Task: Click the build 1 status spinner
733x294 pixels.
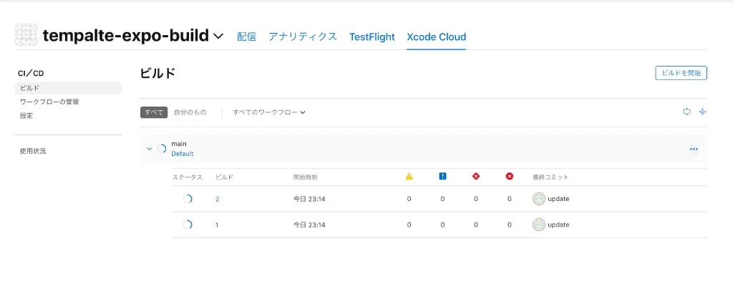Action: (187, 225)
